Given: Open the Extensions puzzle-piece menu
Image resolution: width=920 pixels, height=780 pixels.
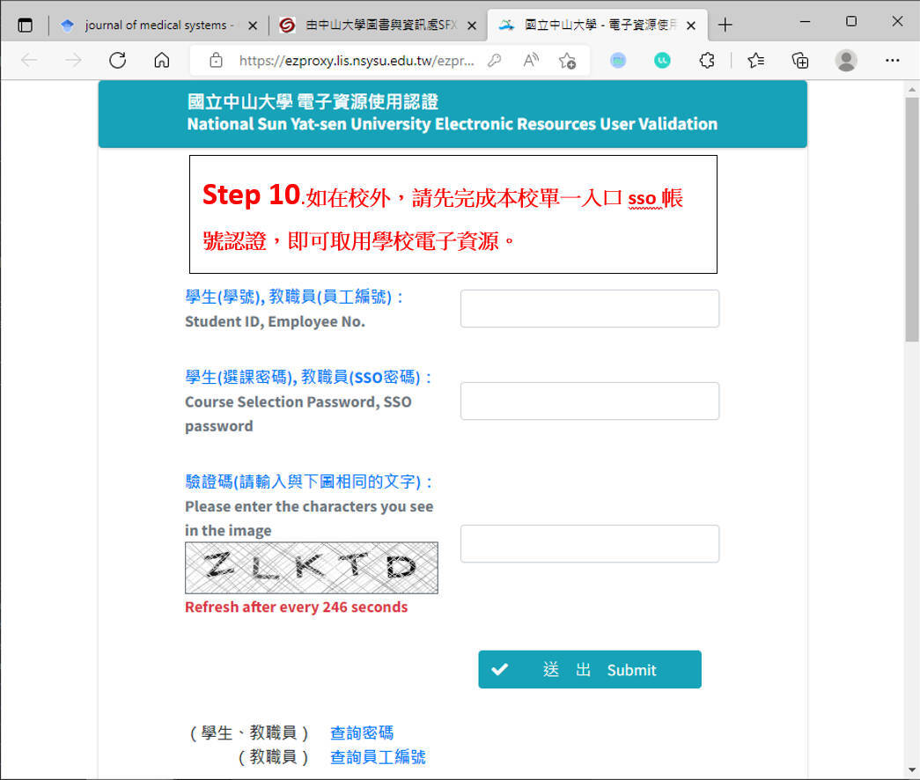Looking at the screenshot, I should tap(706, 60).
